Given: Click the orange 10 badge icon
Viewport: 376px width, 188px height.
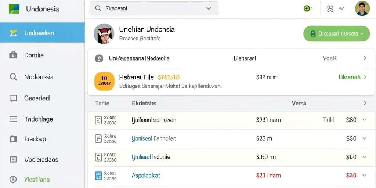Looking at the screenshot, I should (104, 81).
